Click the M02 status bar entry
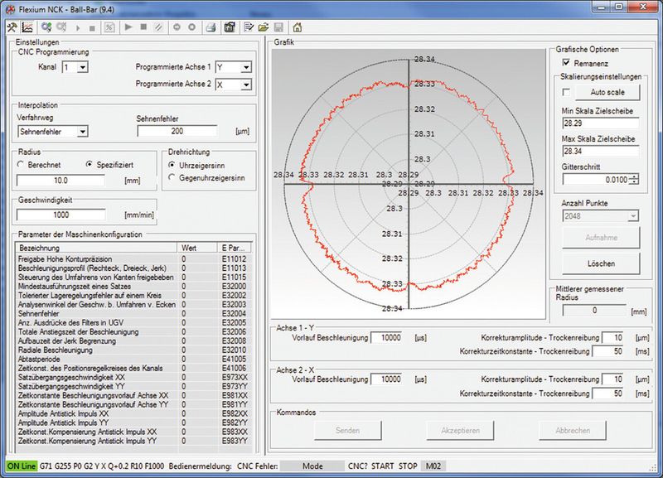This screenshot has width=663, height=478. point(433,466)
